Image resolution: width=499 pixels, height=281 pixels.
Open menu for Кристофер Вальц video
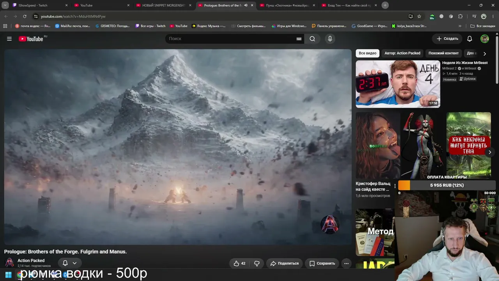[x=395, y=186]
